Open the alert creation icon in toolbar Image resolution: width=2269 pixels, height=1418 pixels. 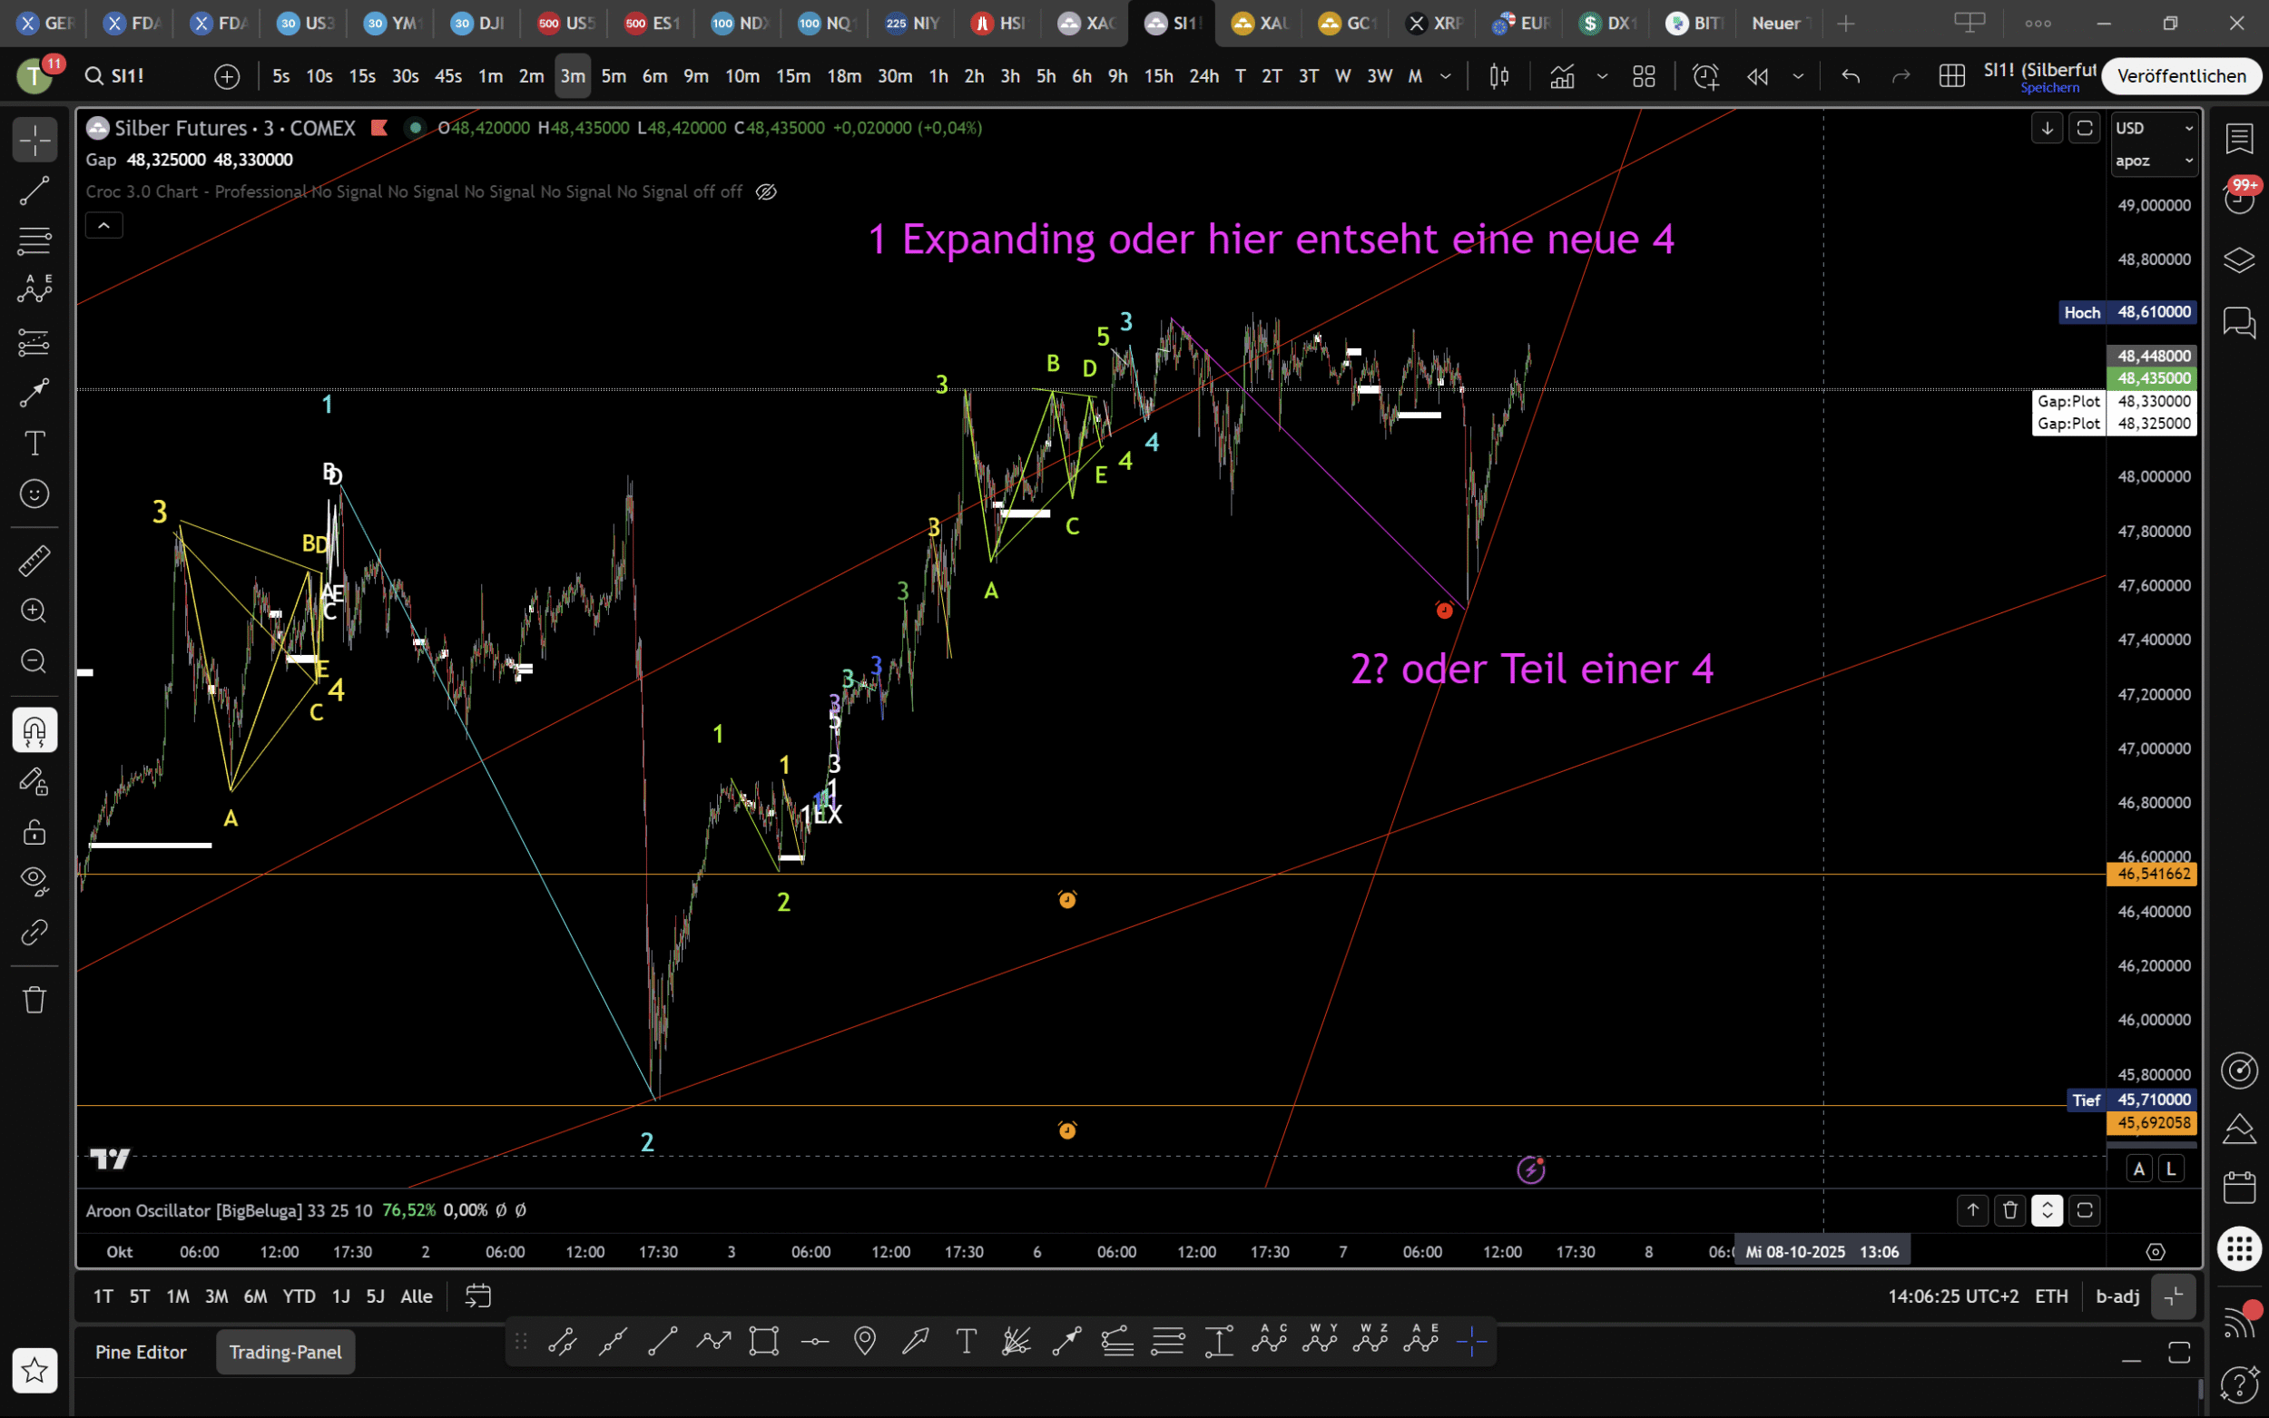[x=1705, y=76]
